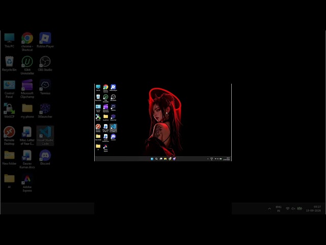326x245 pixels.
Task: Open This PC icon in the center desktop
Action: coord(98,88)
